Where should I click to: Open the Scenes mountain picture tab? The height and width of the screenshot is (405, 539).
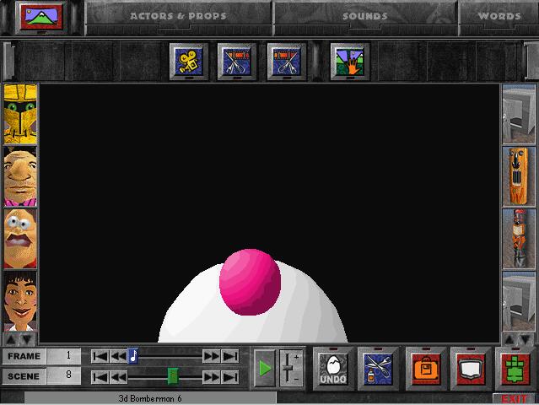point(40,17)
